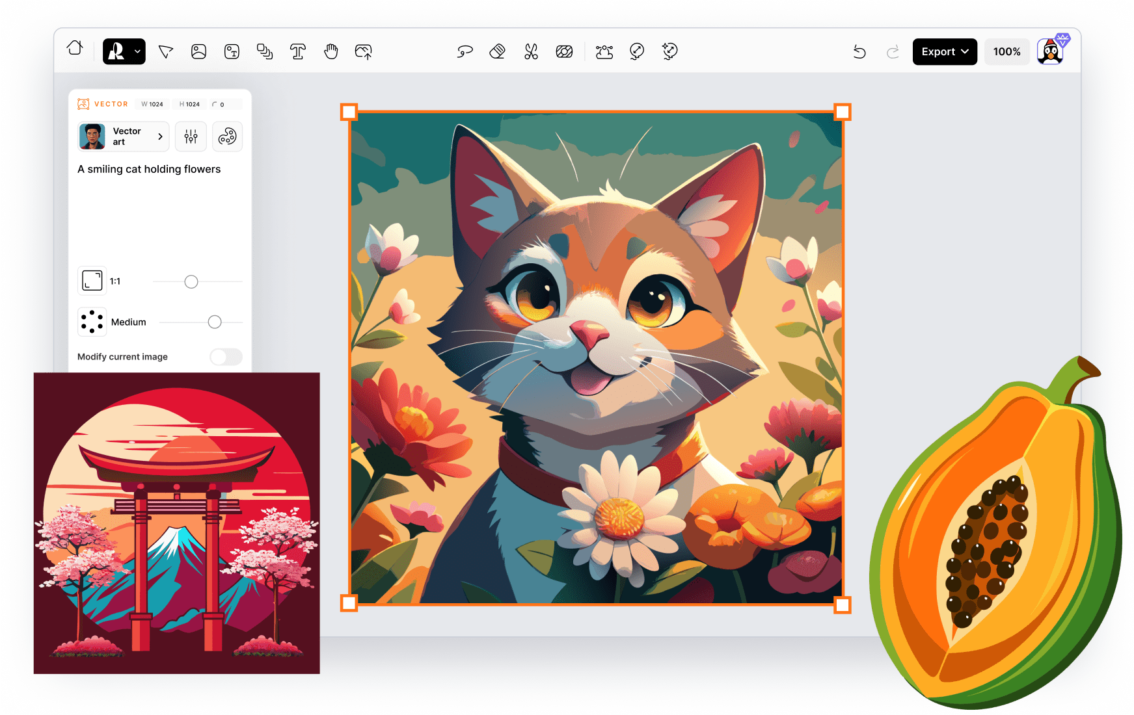Open the Export dropdown
Image resolution: width=1134 pixels, height=715 pixels.
point(945,51)
